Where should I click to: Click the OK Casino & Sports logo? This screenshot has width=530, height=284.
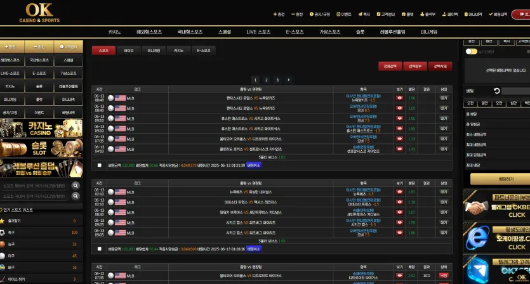coord(39,13)
